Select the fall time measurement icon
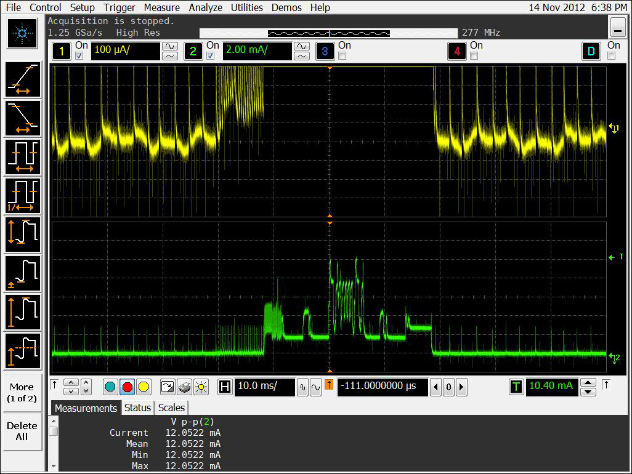Image resolution: width=632 pixels, height=474 pixels. point(23,118)
